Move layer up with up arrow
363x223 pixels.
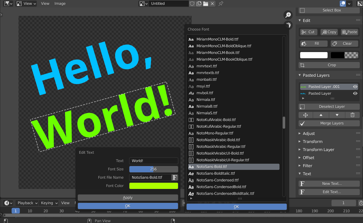321,115
